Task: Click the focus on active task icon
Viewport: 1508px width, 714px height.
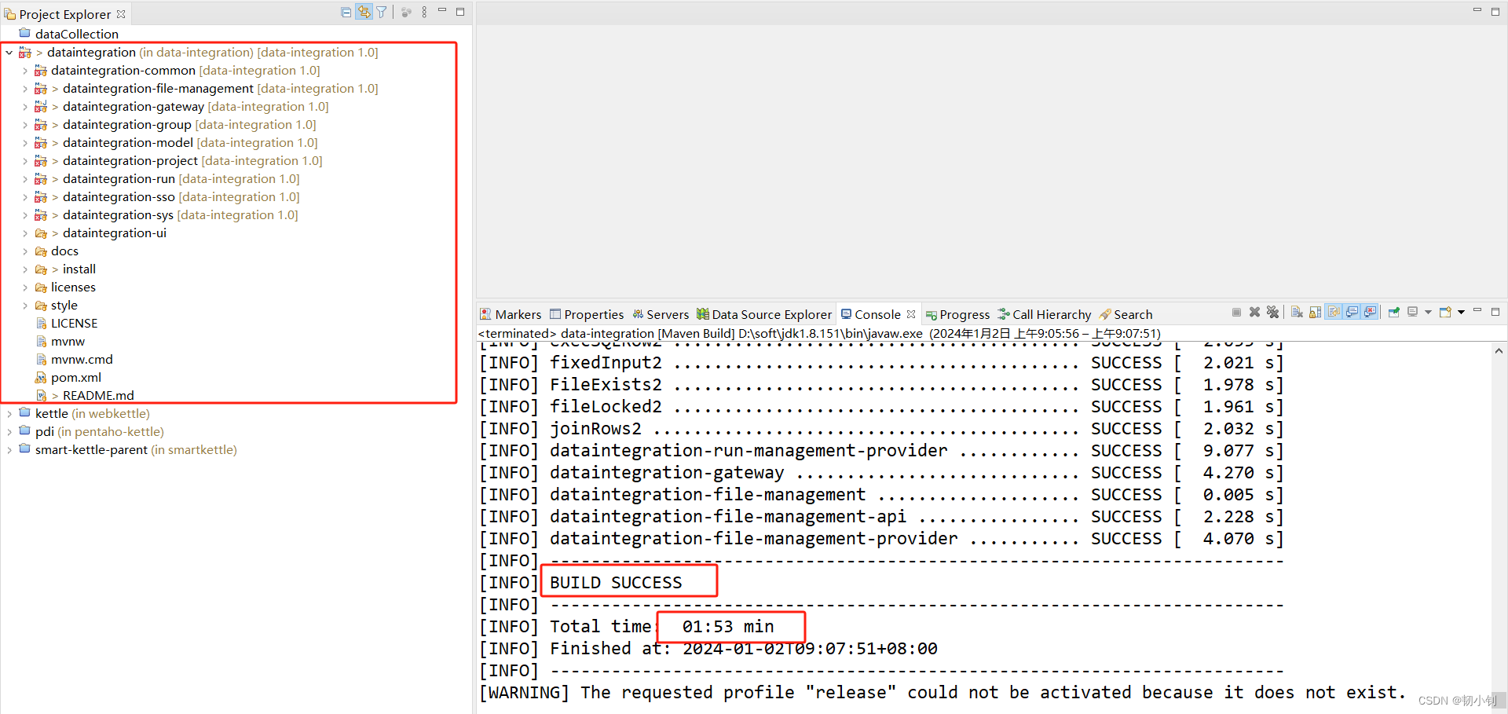Action: (406, 12)
